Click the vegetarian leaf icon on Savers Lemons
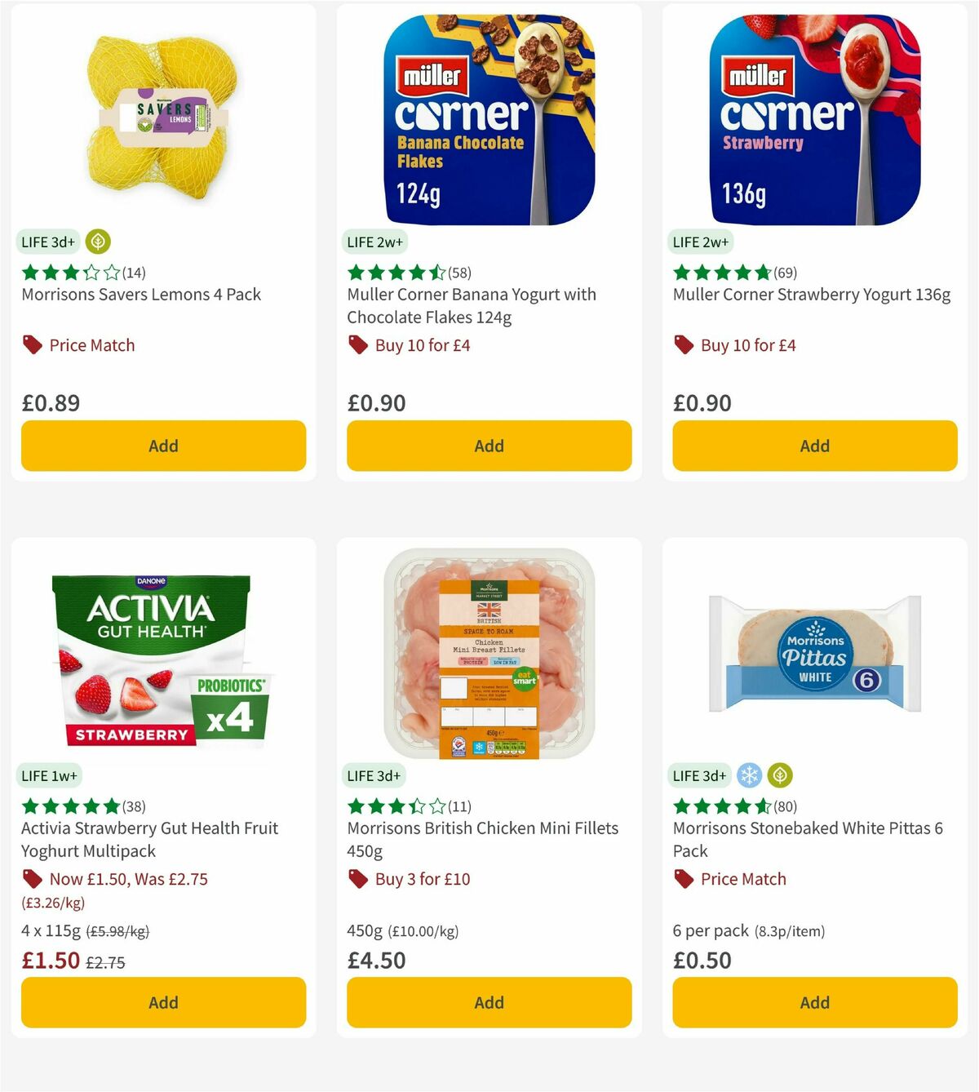The image size is (979, 1092). click(x=98, y=242)
